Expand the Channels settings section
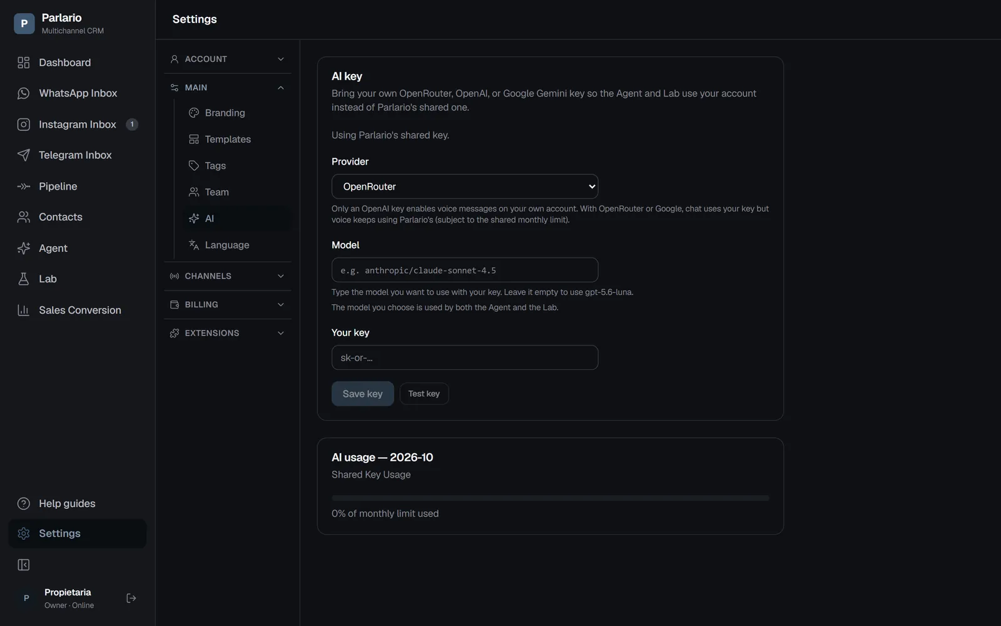This screenshot has width=1001, height=626. [228, 276]
